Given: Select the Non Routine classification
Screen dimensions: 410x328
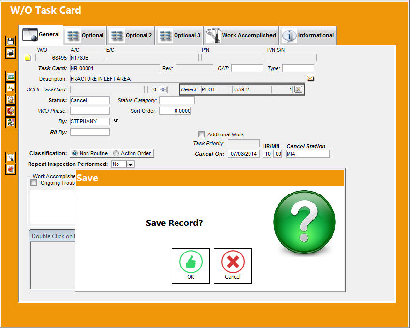Looking at the screenshot, I should tap(75, 153).
